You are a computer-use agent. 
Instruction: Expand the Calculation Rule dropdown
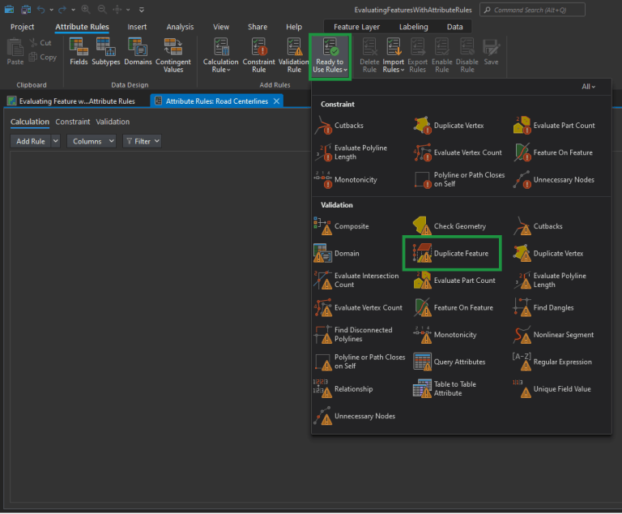coord(220,66)
